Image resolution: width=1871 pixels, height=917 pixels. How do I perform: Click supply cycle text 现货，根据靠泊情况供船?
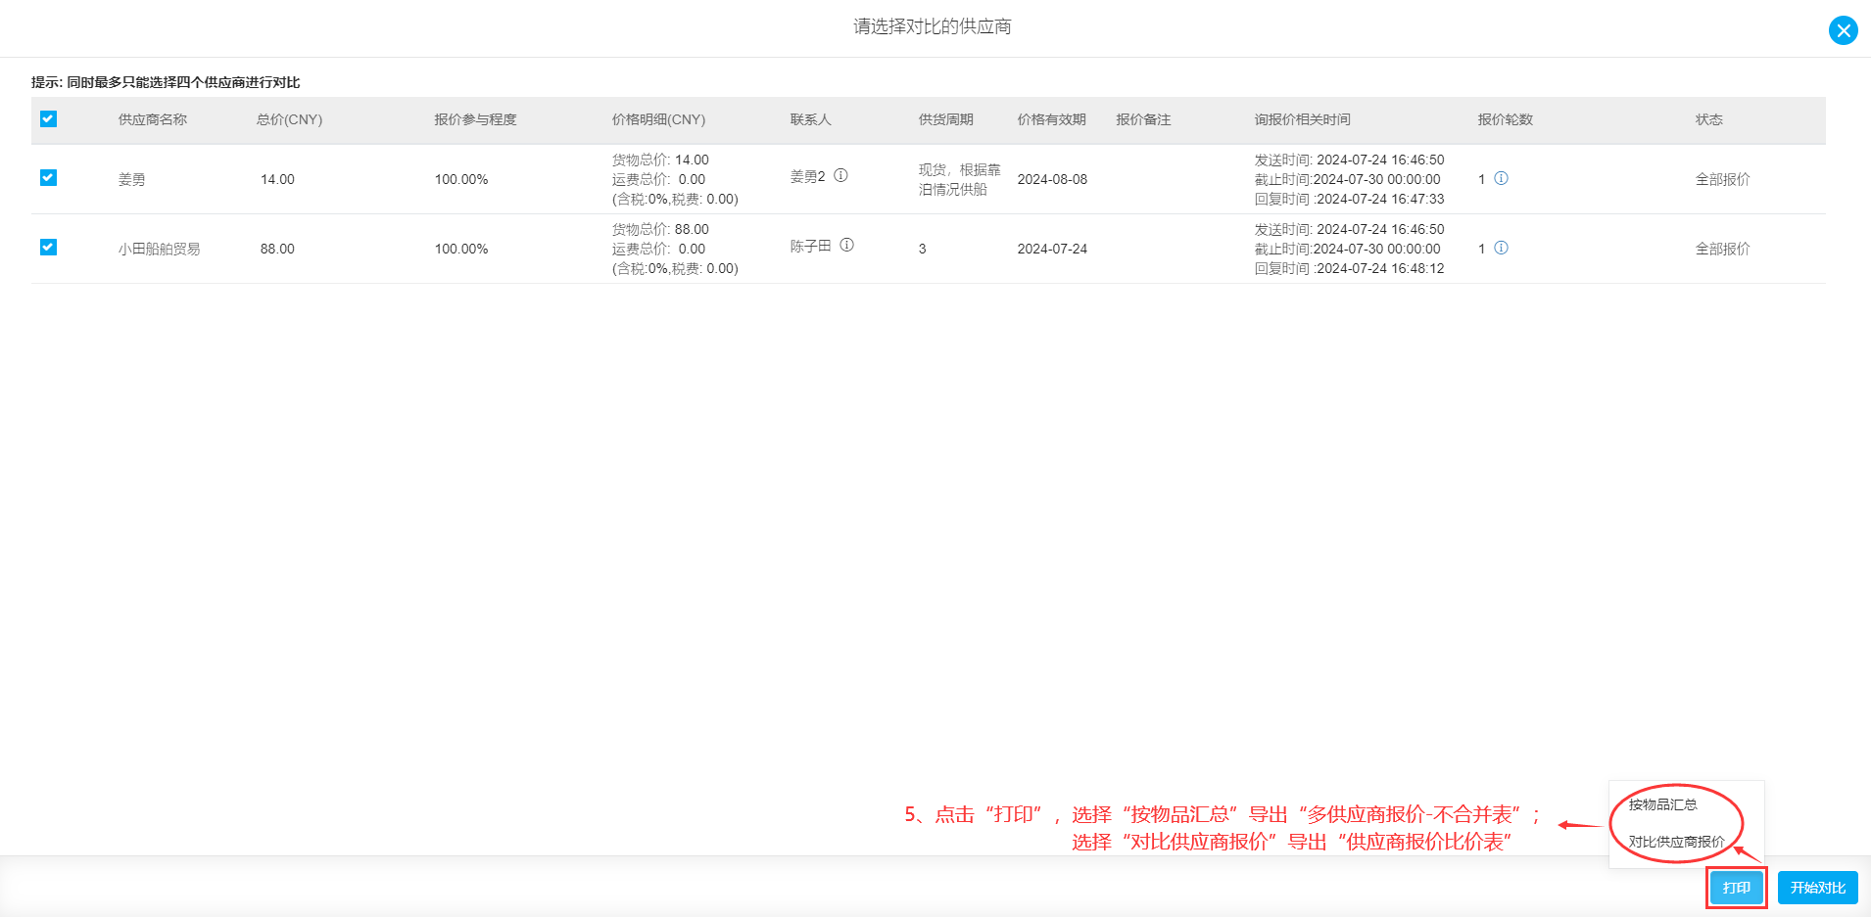click(959, 179)
